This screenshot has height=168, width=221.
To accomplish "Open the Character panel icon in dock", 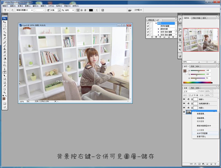I will [x=180, y=46].
